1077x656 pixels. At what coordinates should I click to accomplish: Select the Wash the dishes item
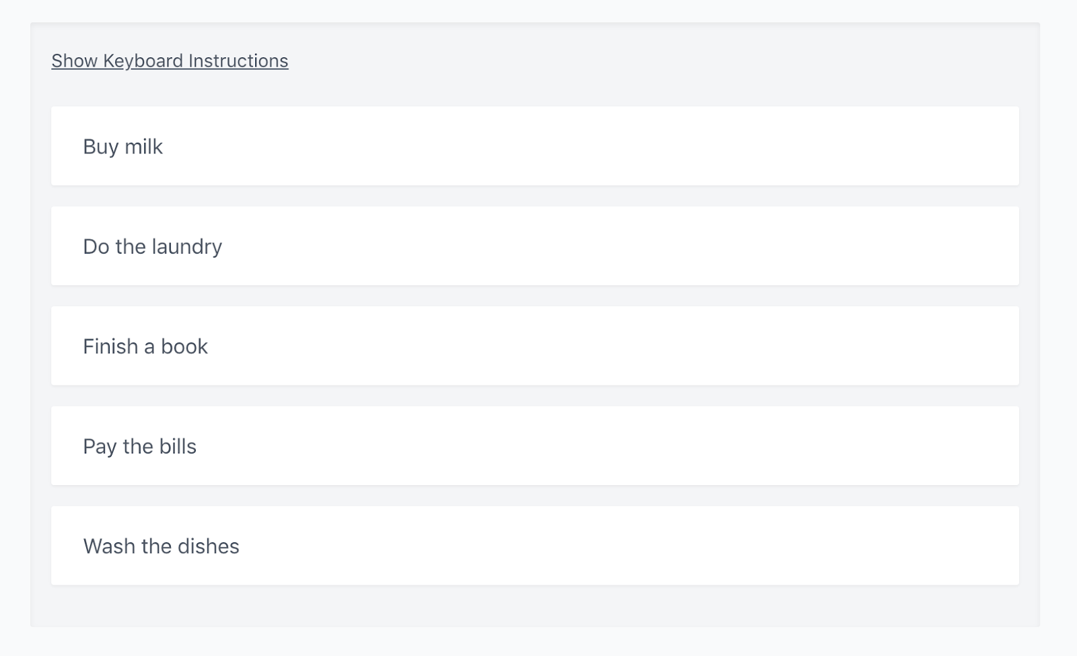coord(535,546)
